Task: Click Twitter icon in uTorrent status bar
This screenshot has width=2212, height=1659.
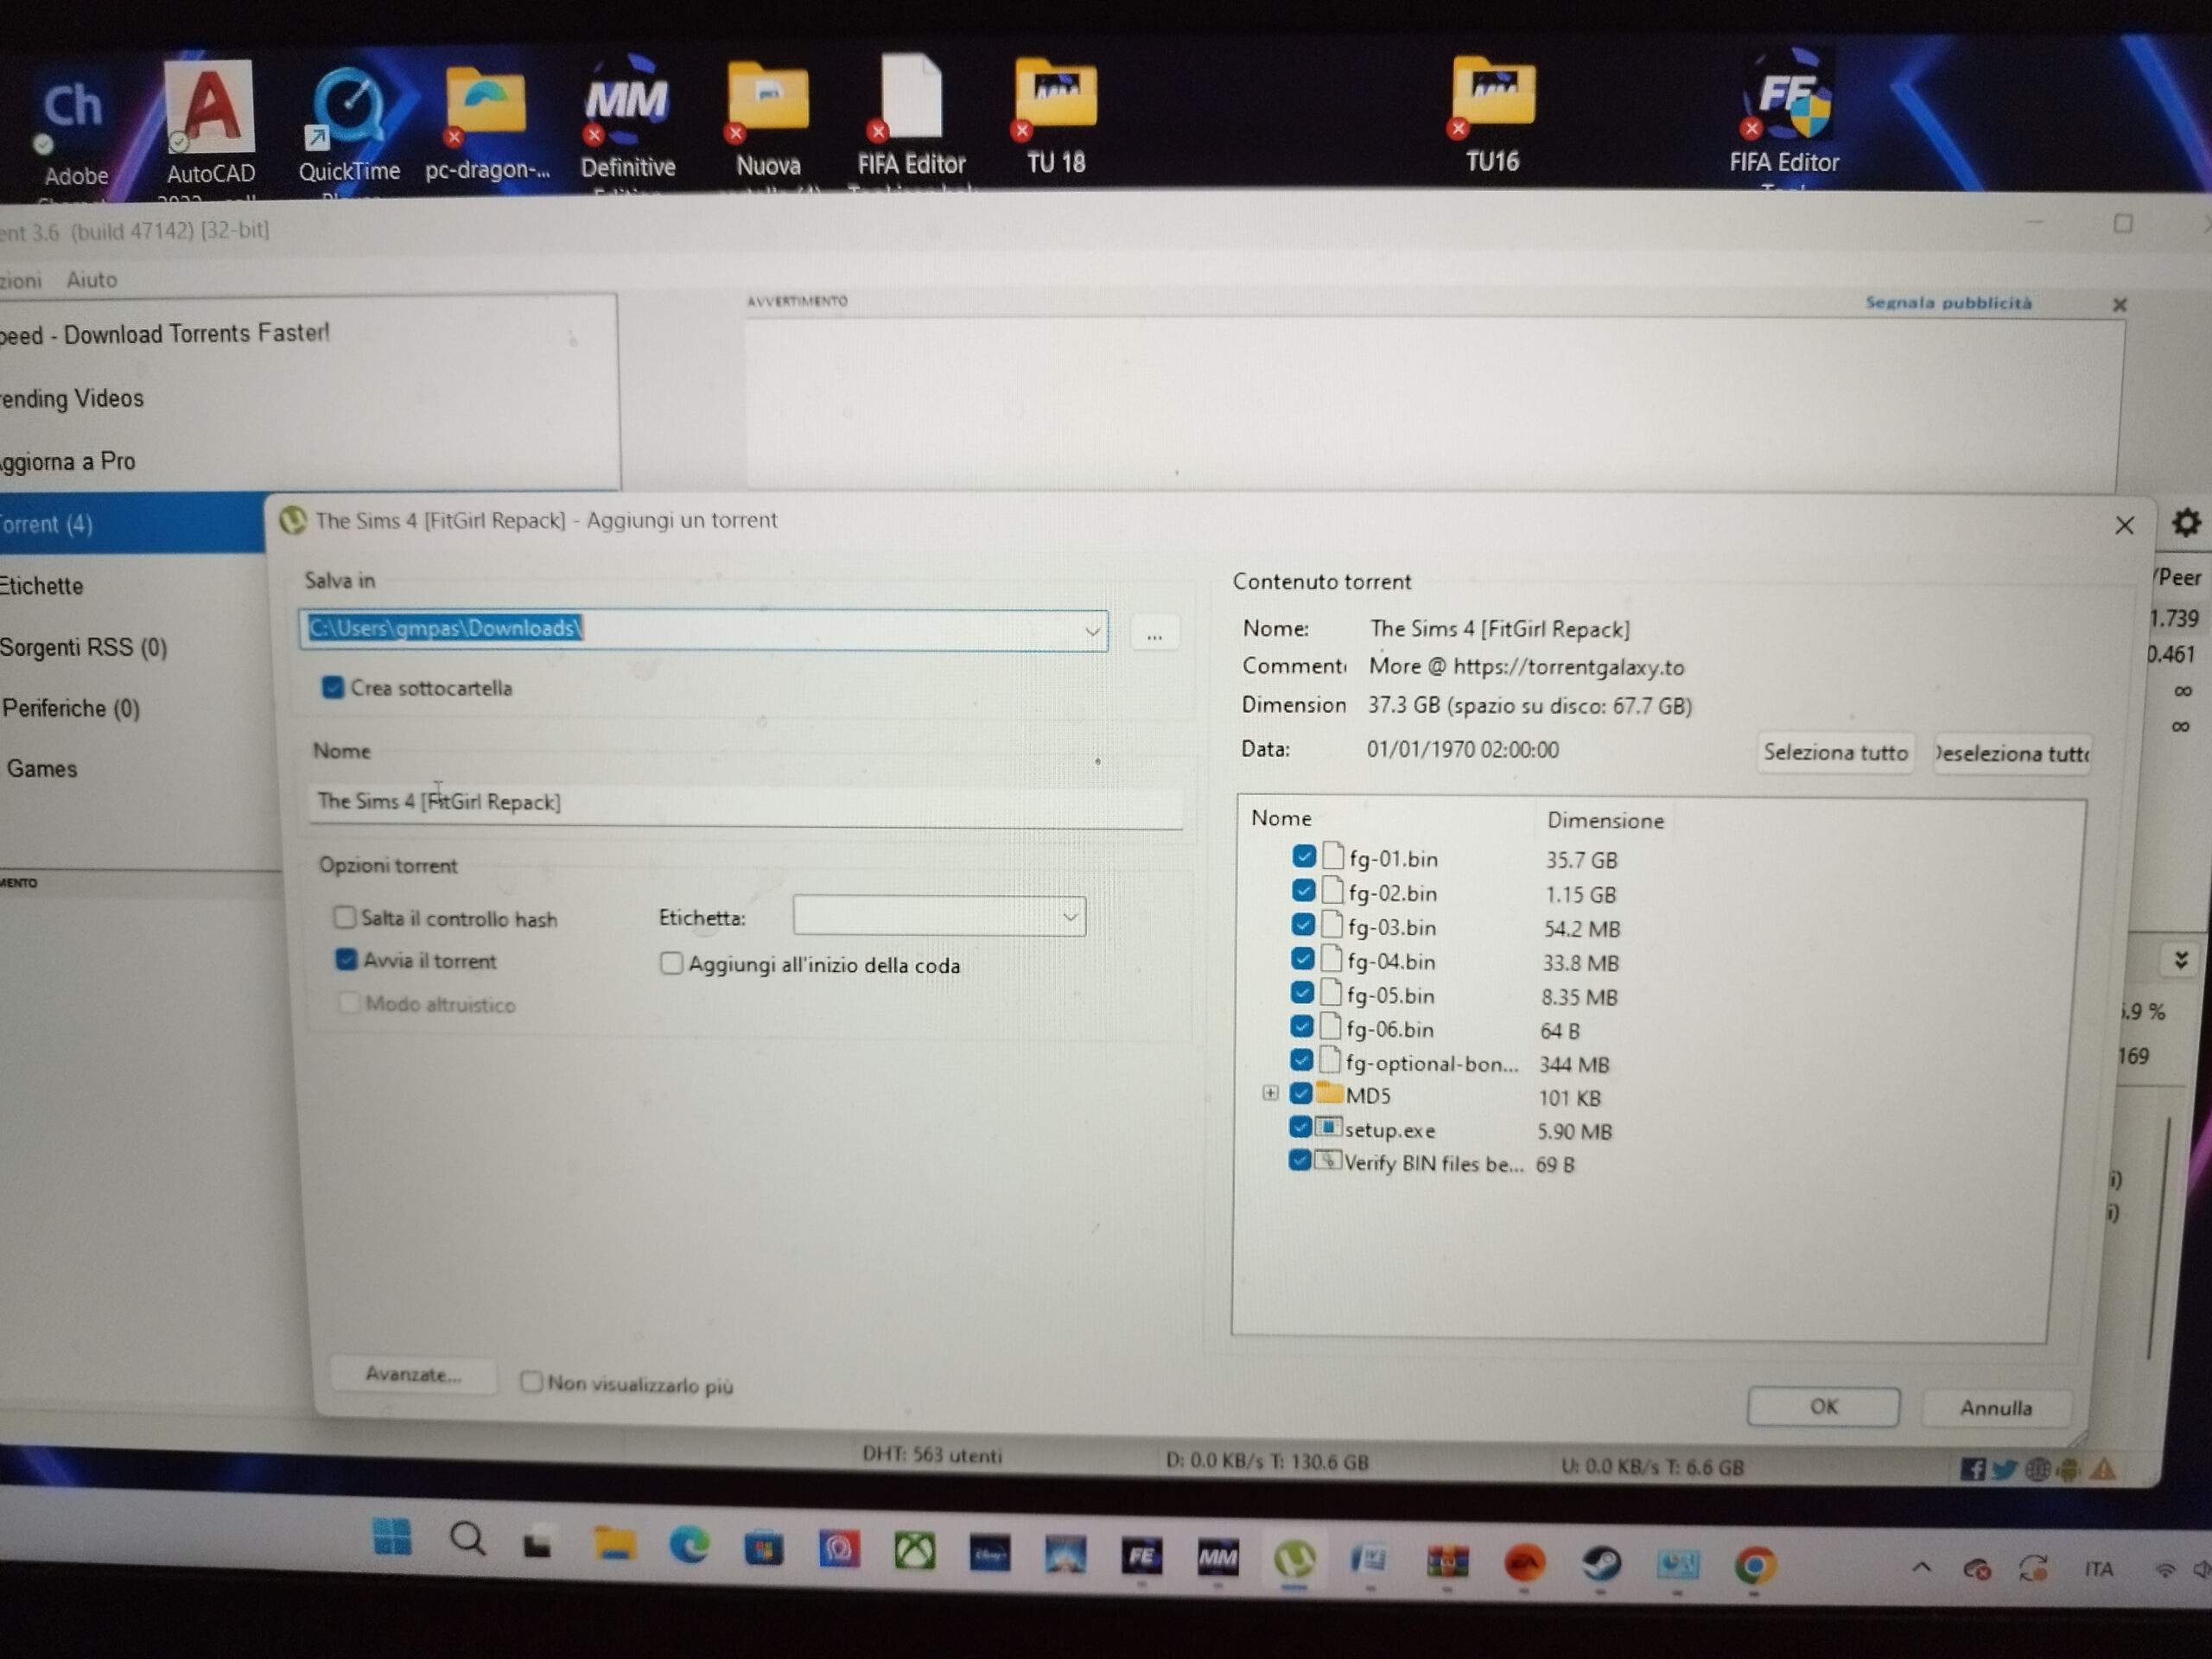Action: tap(2003, 1469)
